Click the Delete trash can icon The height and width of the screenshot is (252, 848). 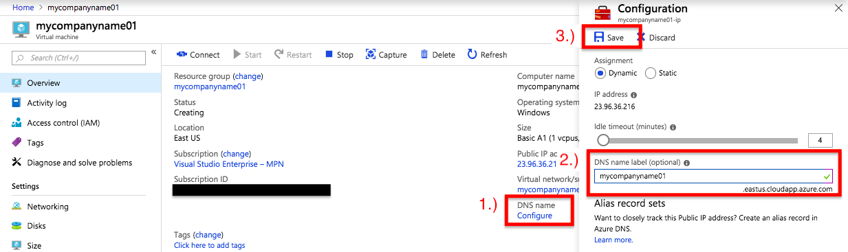pos(424,54)
